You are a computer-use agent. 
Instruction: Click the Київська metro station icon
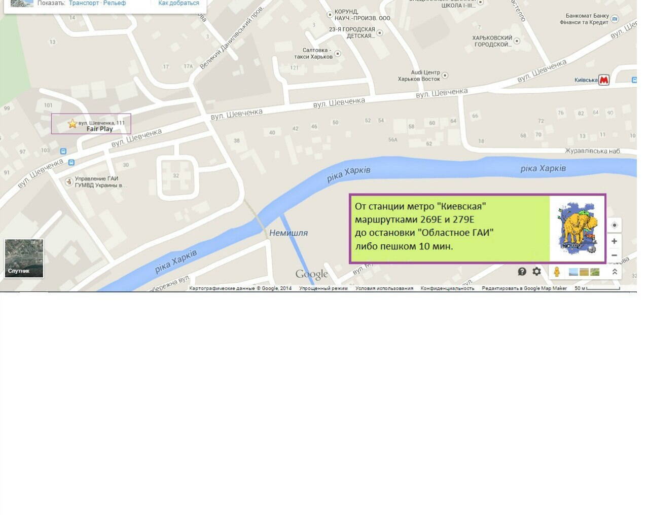[x=603, y=80]
